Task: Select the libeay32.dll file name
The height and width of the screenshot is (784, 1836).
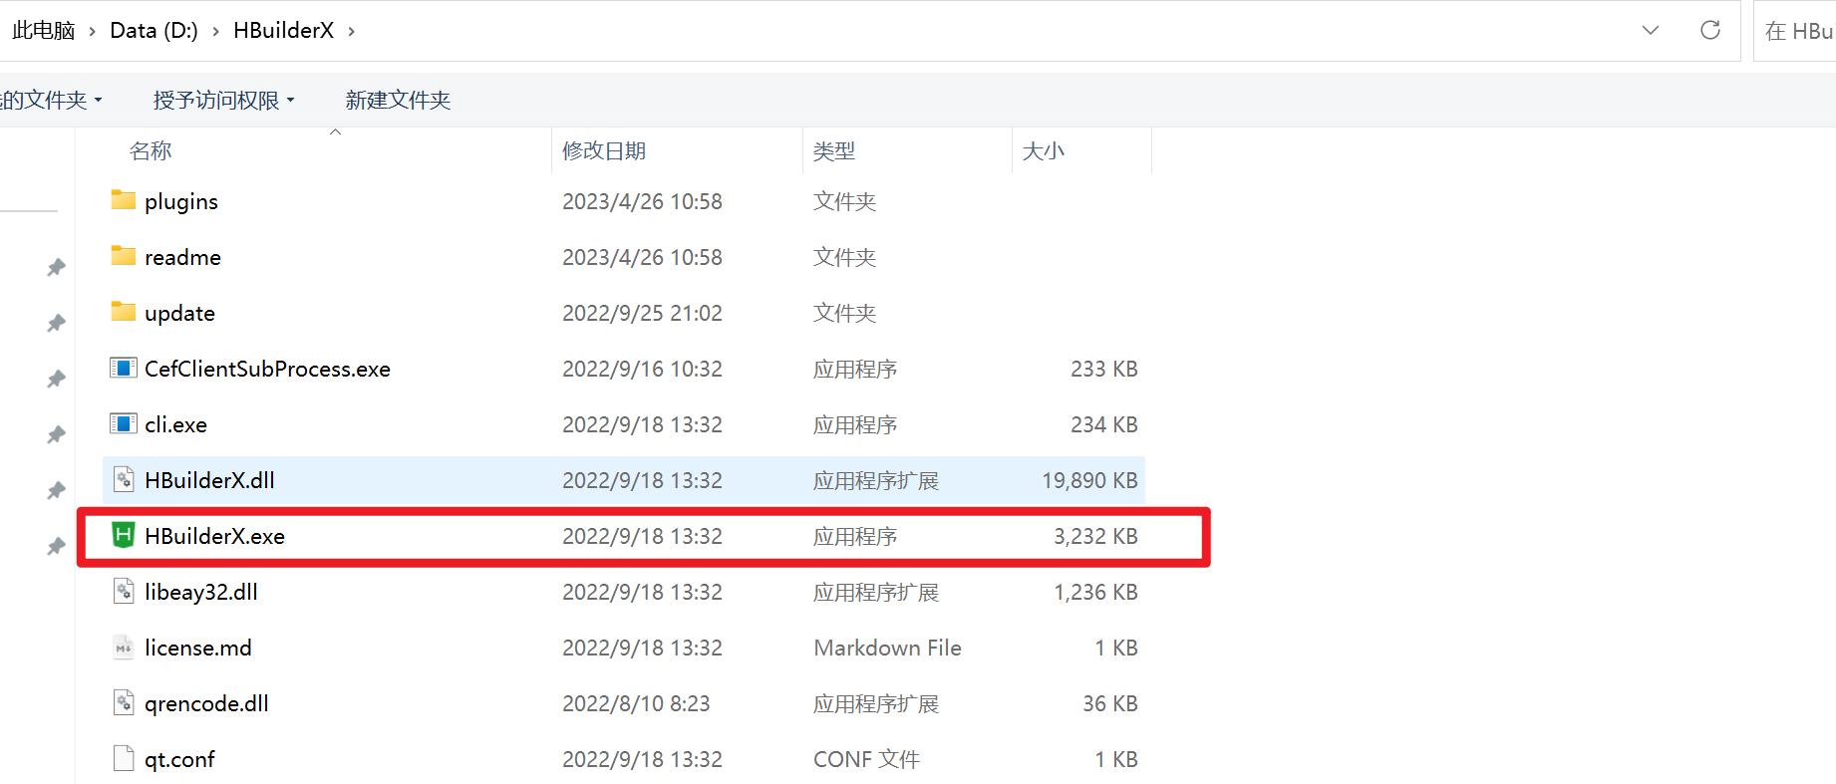Action: [x=201, y=592]
